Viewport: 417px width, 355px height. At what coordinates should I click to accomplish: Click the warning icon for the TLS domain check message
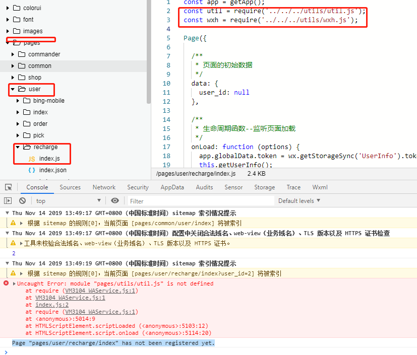(13, 243)
